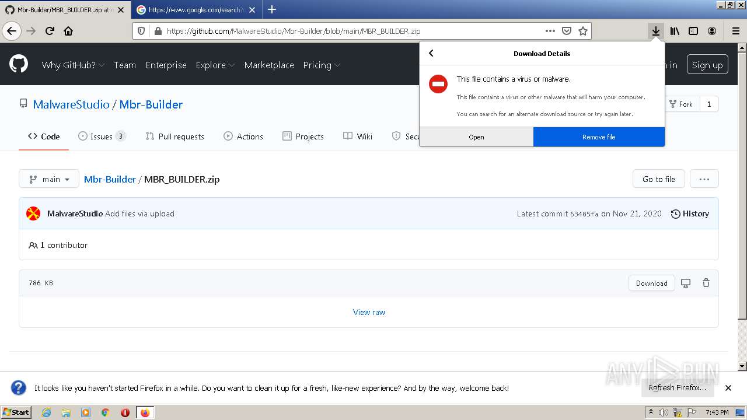Viewport: 747px width, 420px height.
Task: Open the main branch selector dropdown
Action: coord(49,179)
